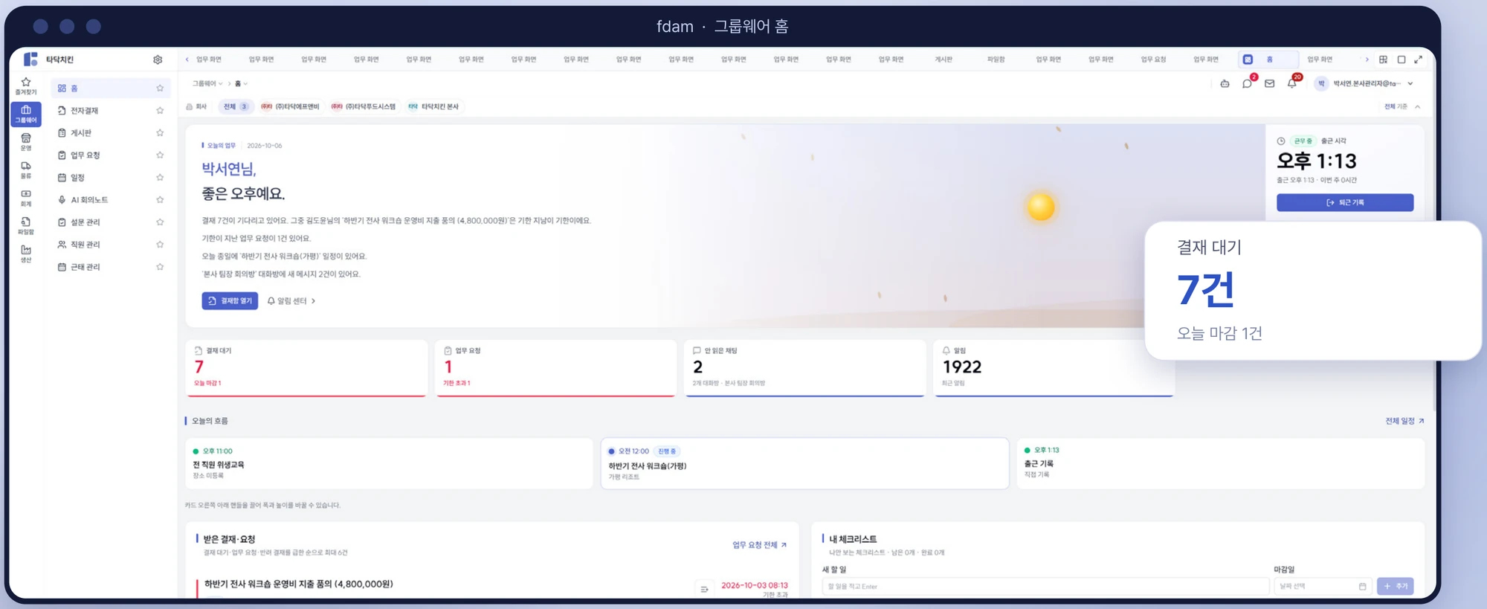Open the 생산 factory module icon
1487x609 pixels.
coord(26,254)
